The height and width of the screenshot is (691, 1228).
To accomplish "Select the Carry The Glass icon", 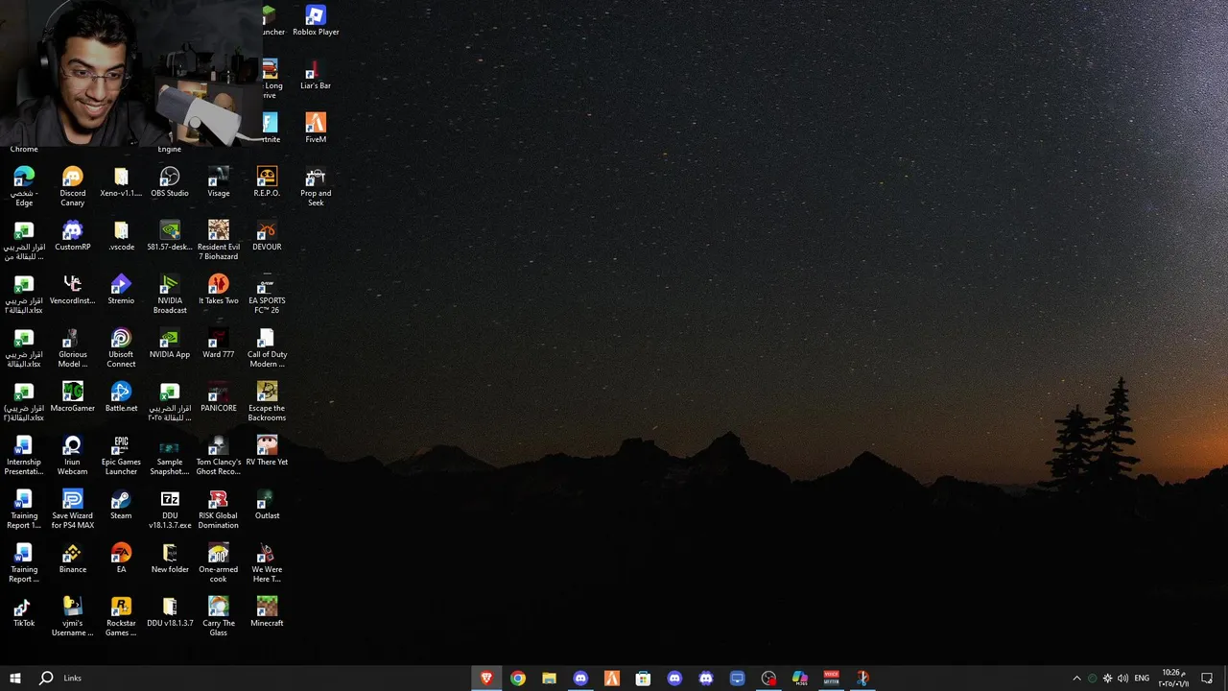I will click(219, 617).
